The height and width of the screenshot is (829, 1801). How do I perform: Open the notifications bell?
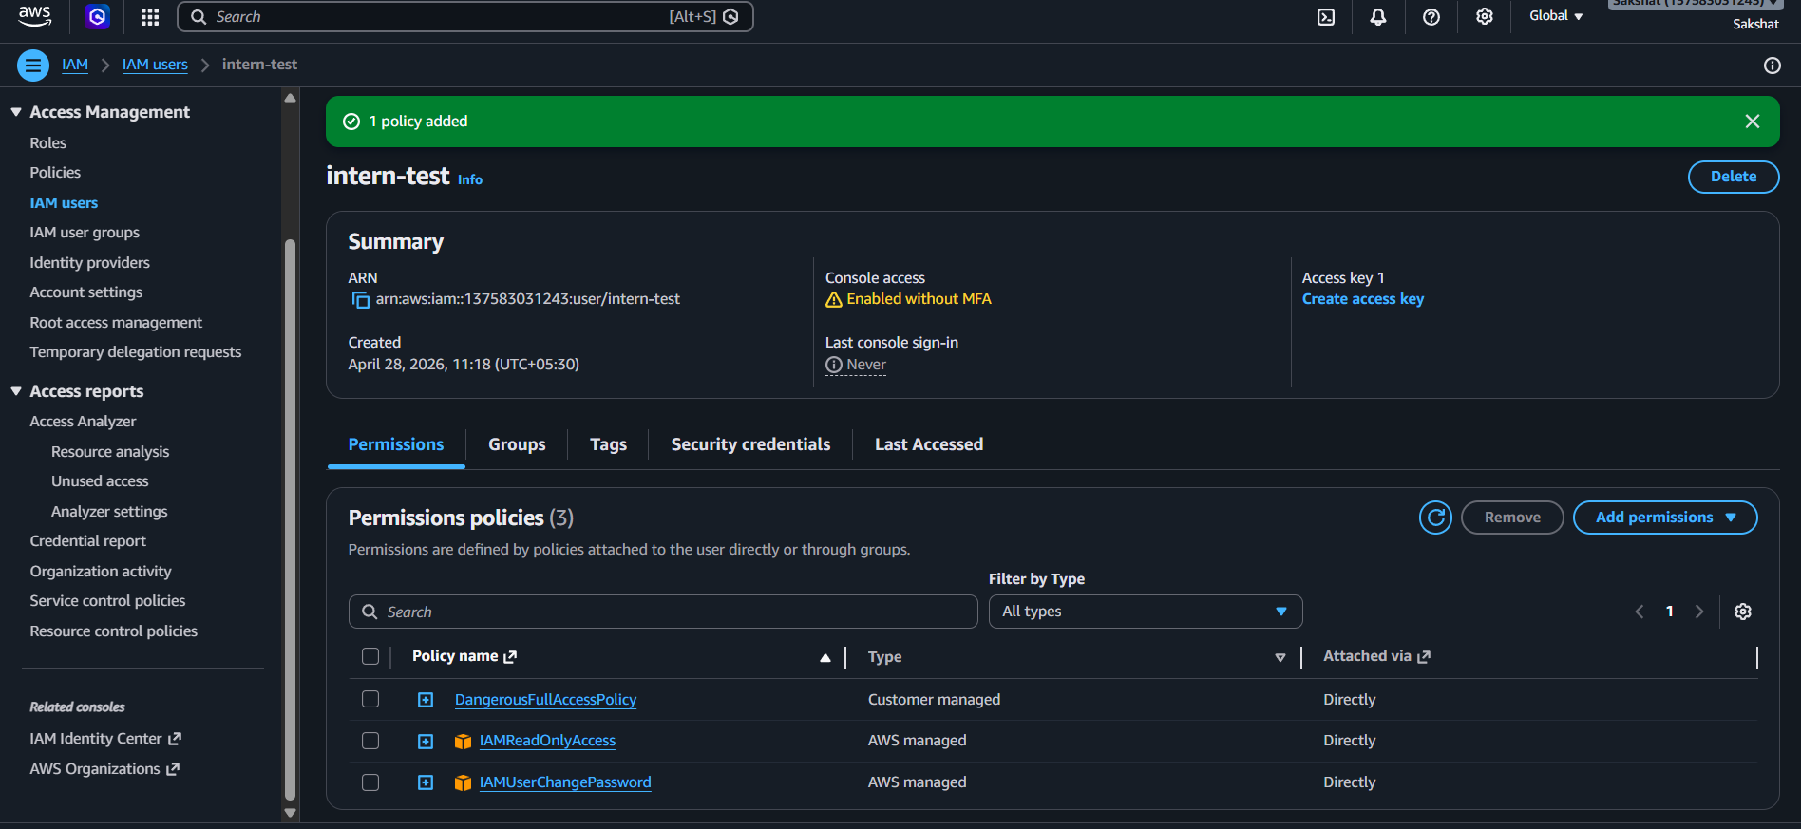coord(1378,16)
